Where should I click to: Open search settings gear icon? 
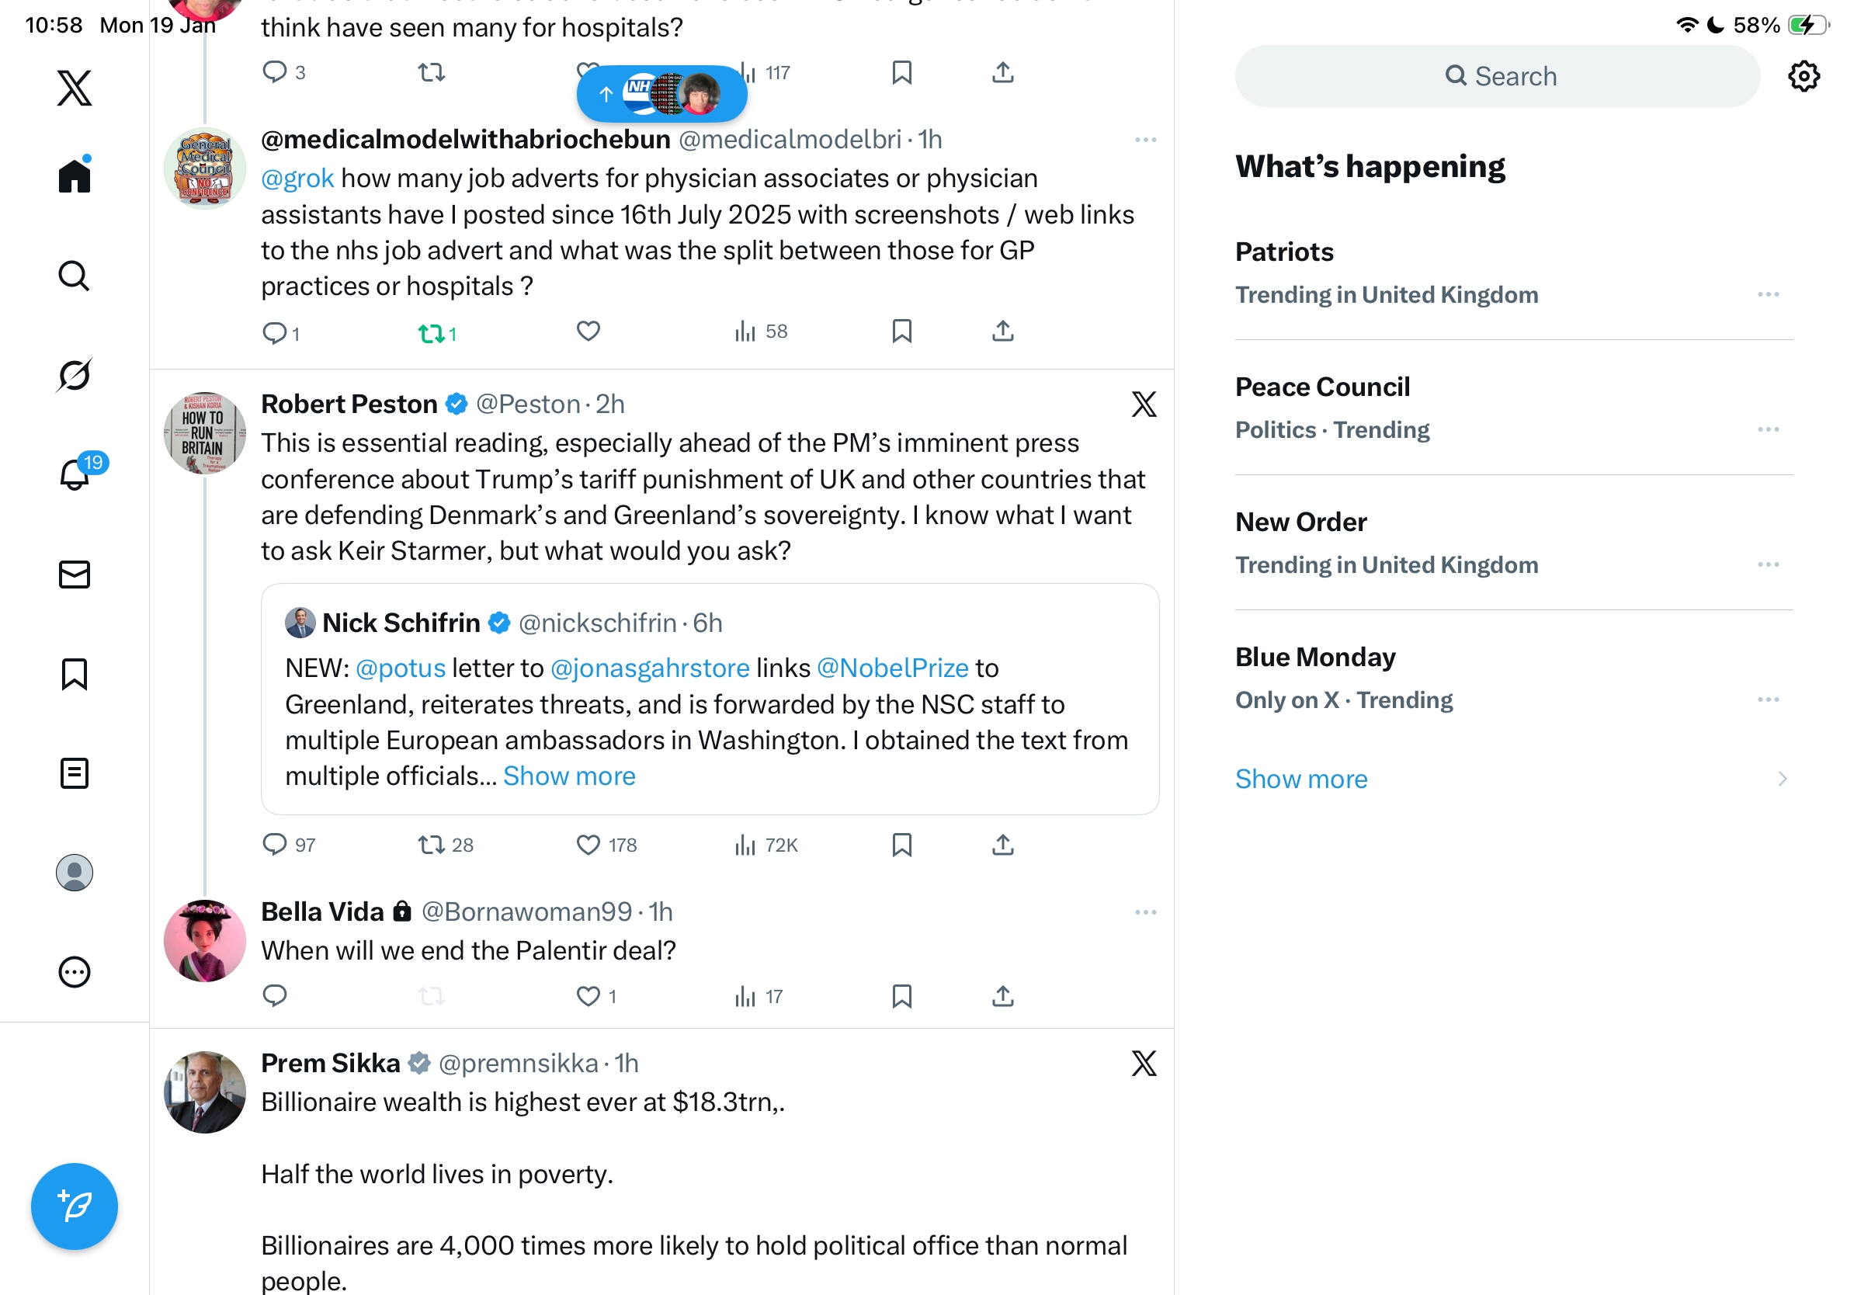(x=1803, y=76)
